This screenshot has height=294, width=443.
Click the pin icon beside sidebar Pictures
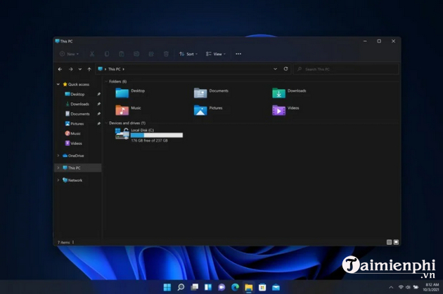click(x=98, y=123)
